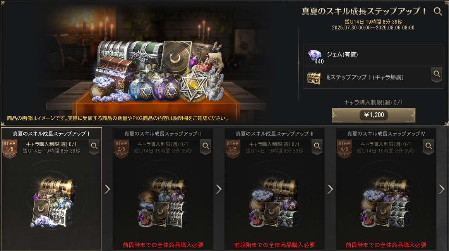Inspect Step 3/5 package with its magnifier
Image resolution: width=449 pixels, height=251 pixels.
[x=317, y=146]
